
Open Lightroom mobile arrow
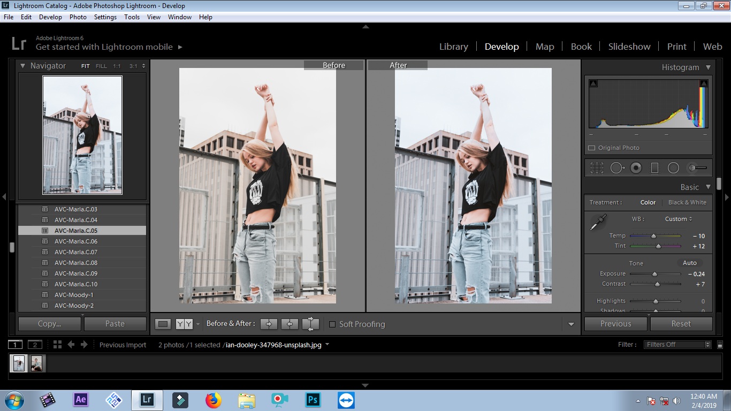pos(180,47)
